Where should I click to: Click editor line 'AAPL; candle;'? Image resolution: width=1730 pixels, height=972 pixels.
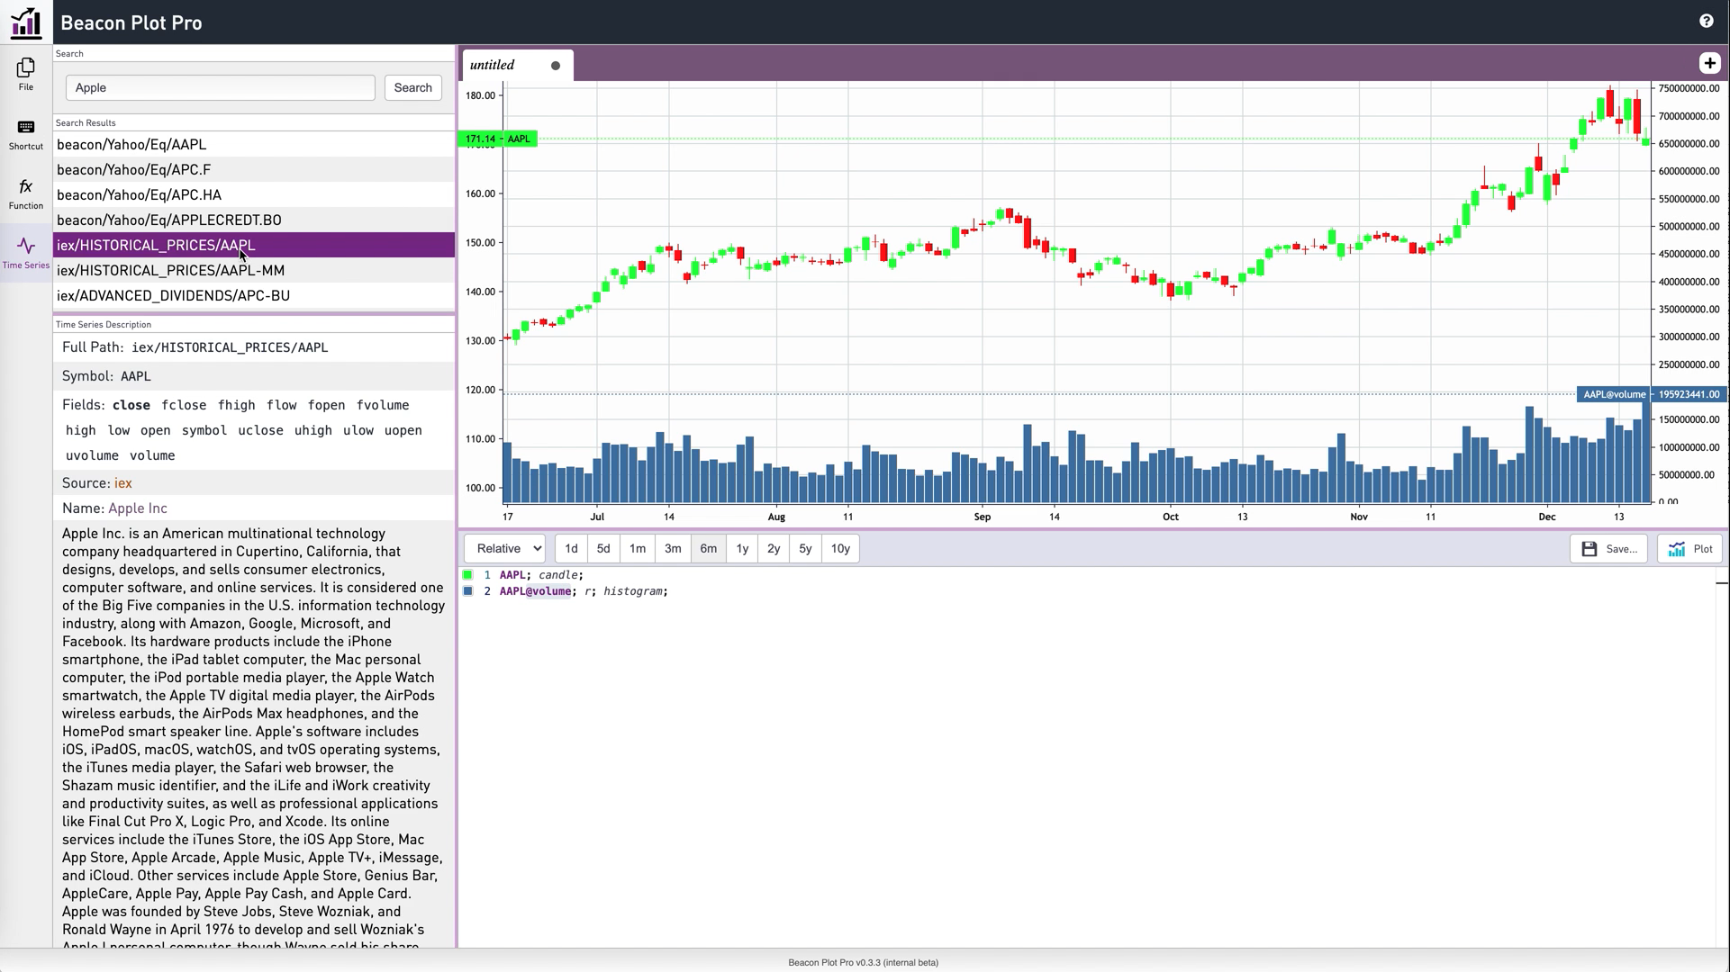(541, 575)
